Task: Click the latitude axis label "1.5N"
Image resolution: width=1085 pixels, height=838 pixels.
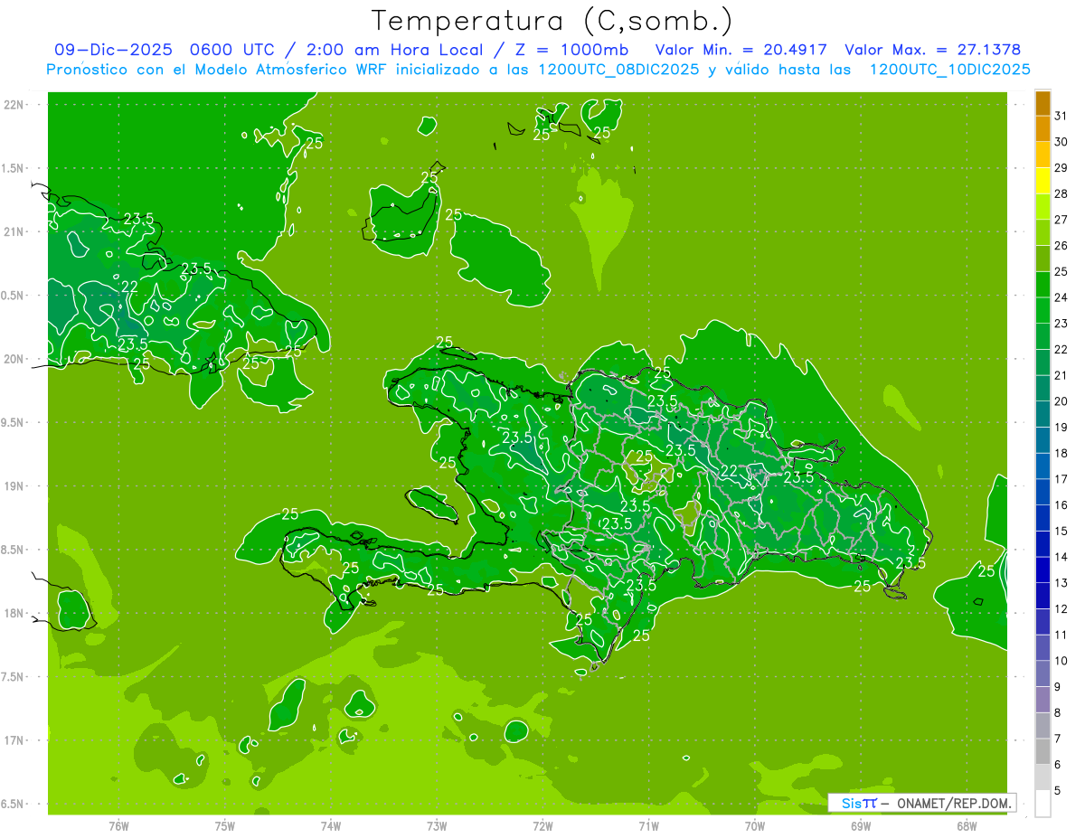Action: tap(14, 168)
